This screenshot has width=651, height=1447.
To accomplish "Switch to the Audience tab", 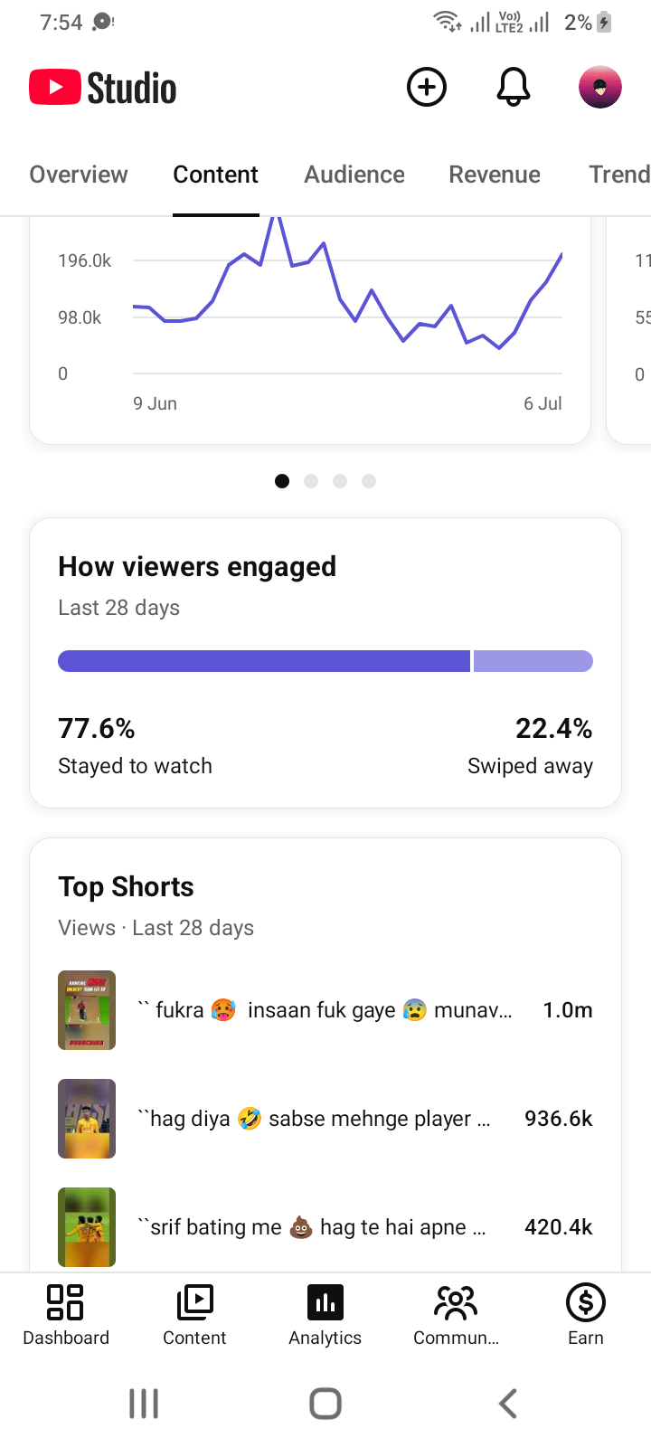I will click(x=354, y=175).
